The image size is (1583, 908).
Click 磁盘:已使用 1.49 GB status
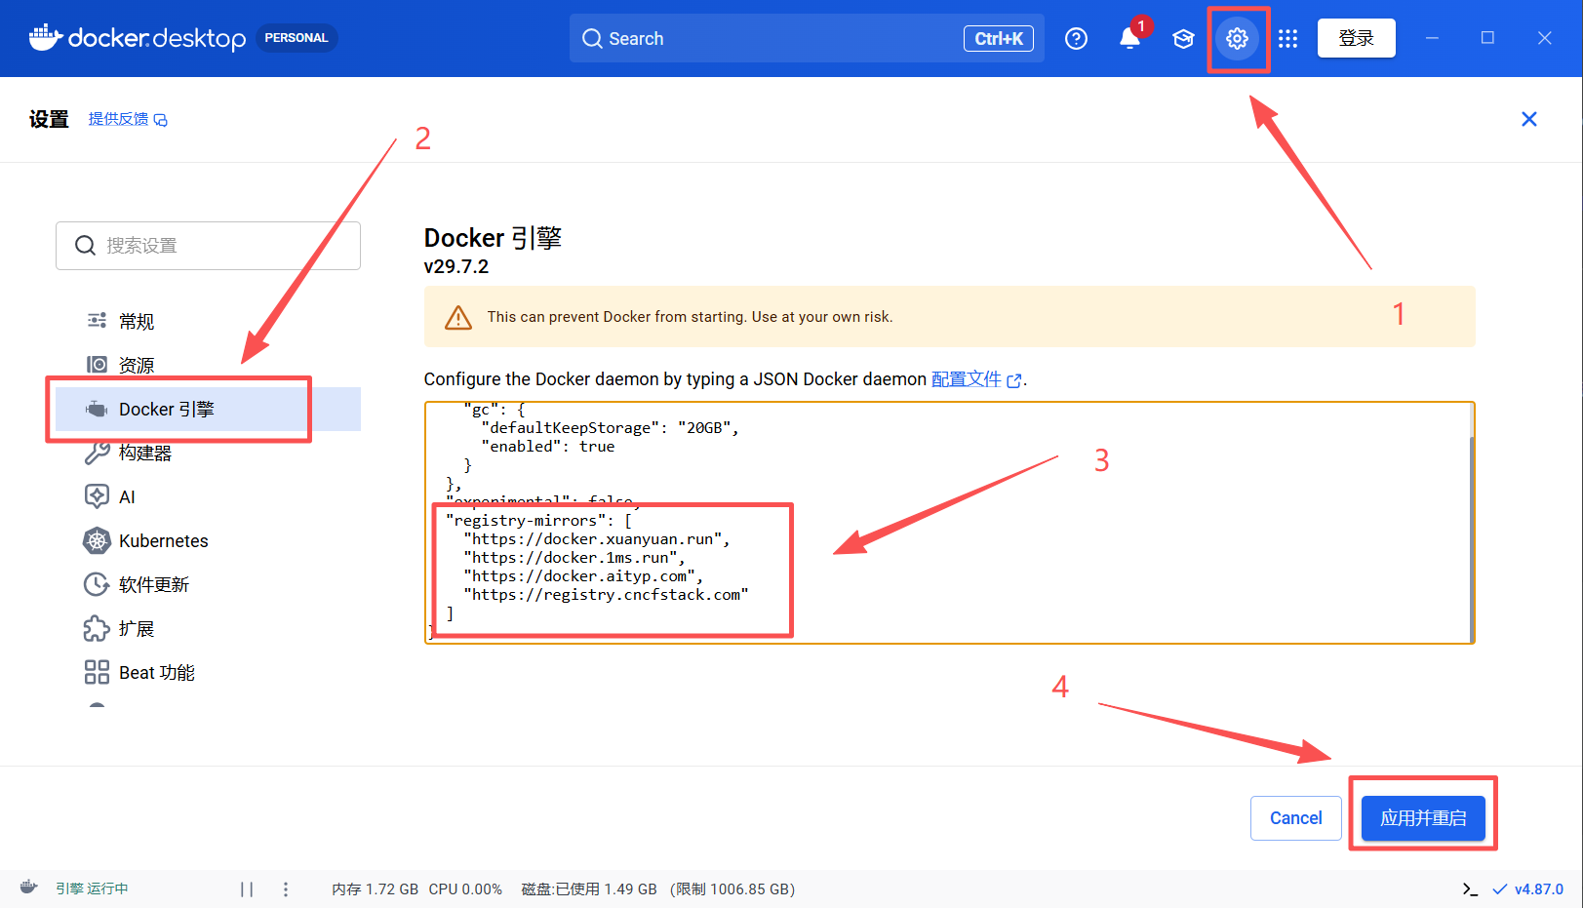589,889
